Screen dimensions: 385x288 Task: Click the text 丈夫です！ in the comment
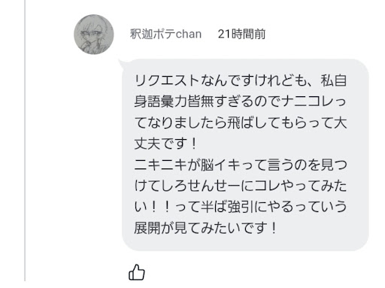[165, 144]
